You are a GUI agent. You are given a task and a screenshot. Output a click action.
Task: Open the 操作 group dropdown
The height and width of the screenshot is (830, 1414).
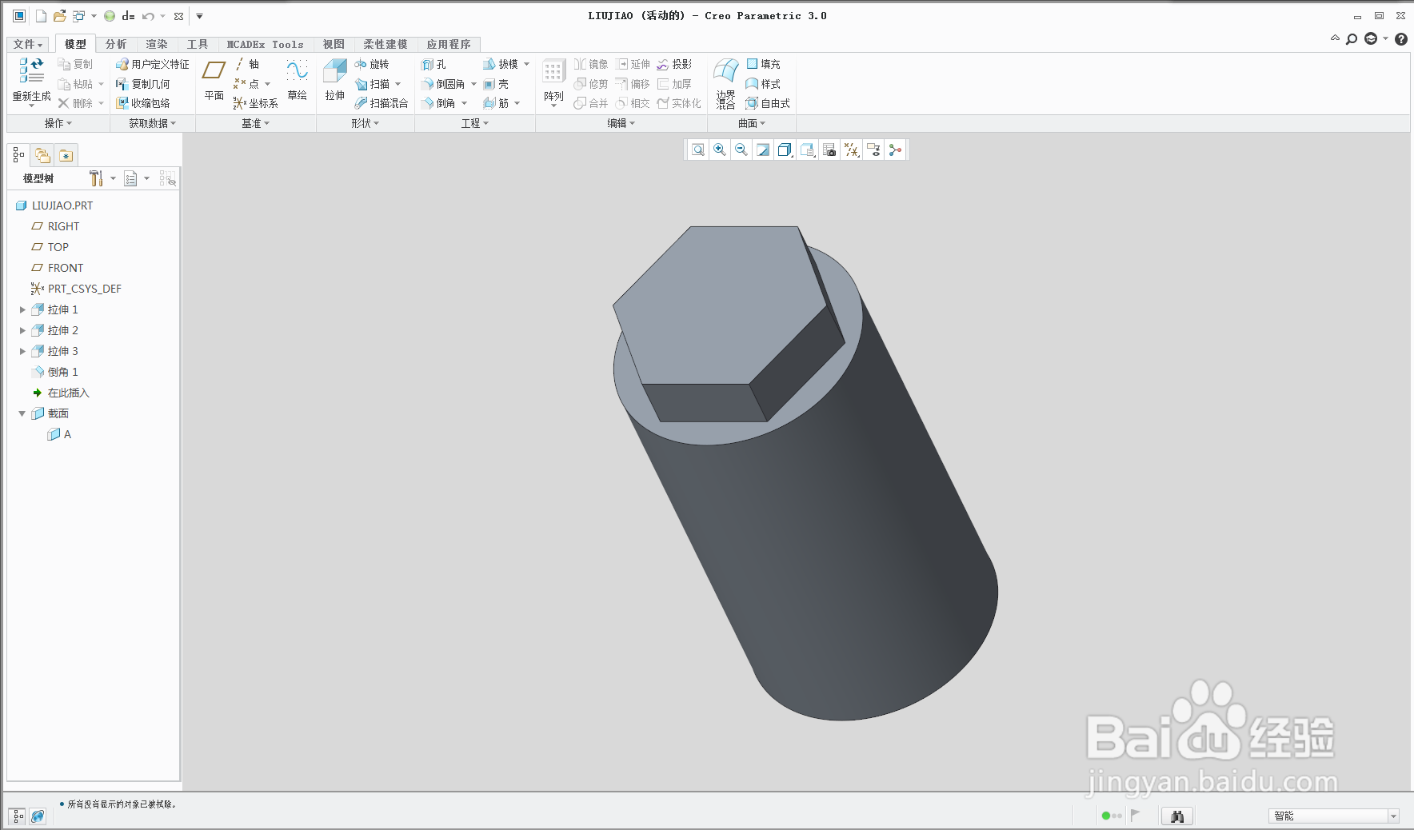58,123
